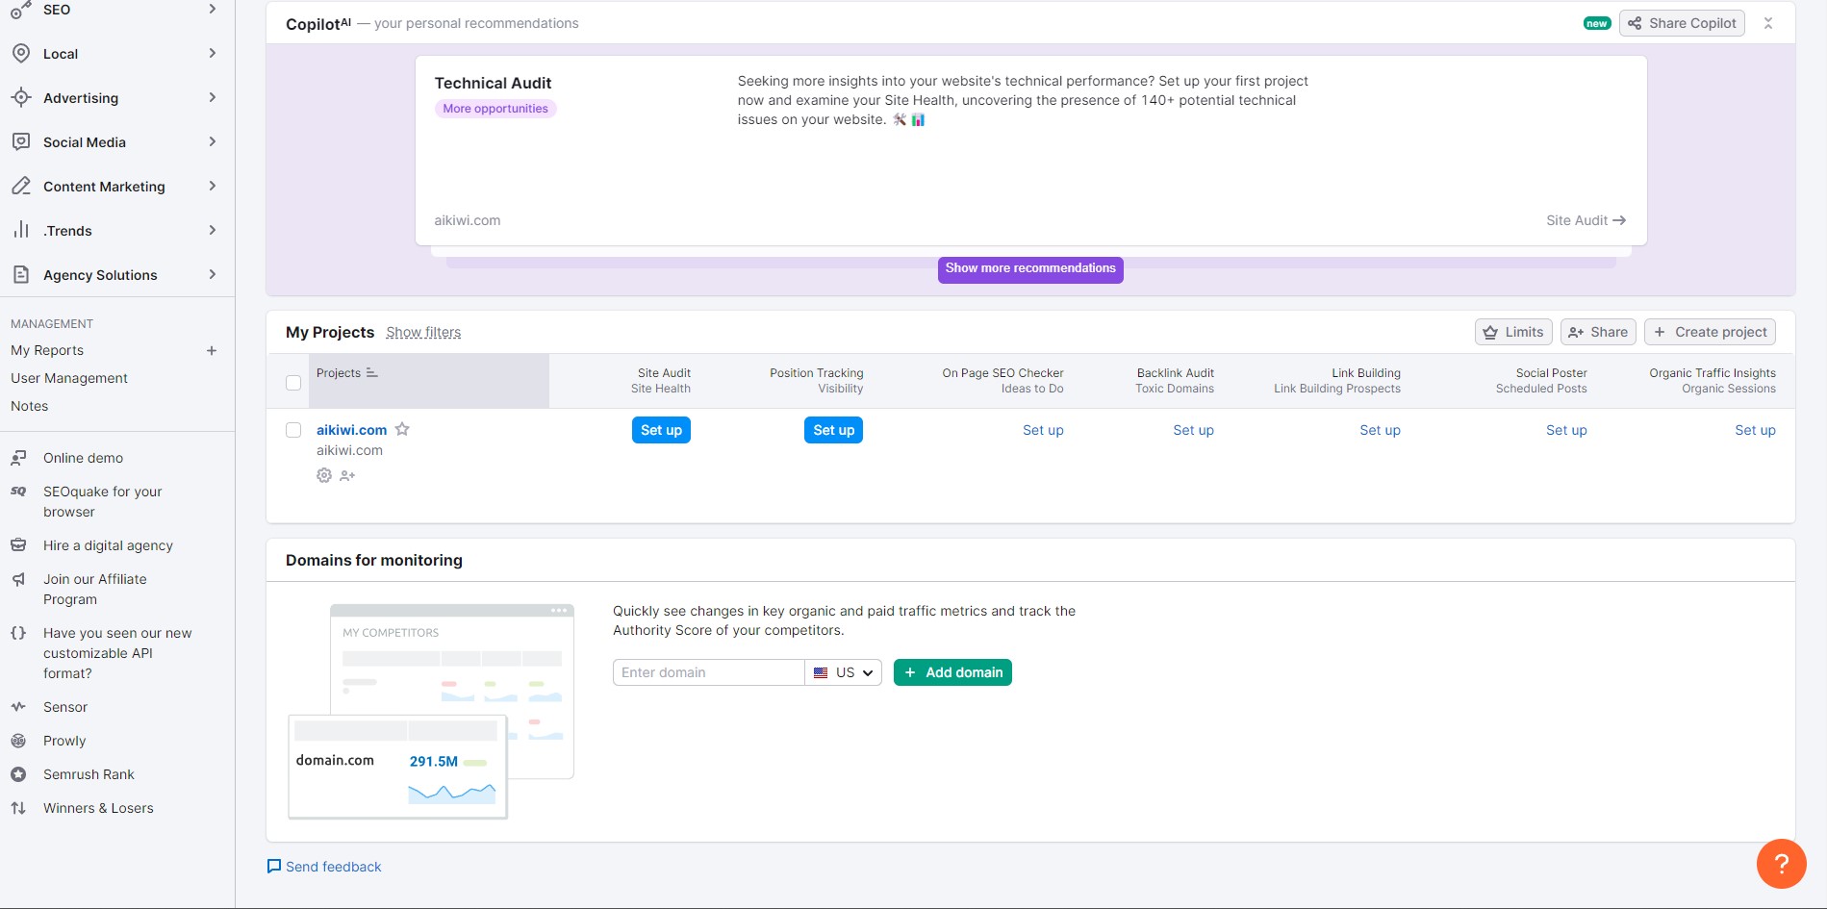
Task: Open the Limits button
Action: pyautogui.click(x=1513, y=332)
